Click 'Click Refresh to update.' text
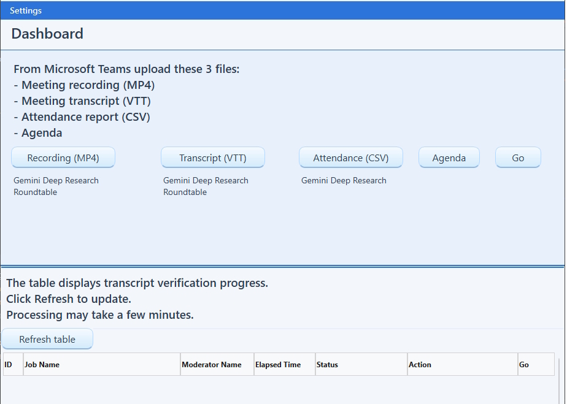Image resolution: width=567 pixels, height=404 pixels. click(x=69, y=299)
